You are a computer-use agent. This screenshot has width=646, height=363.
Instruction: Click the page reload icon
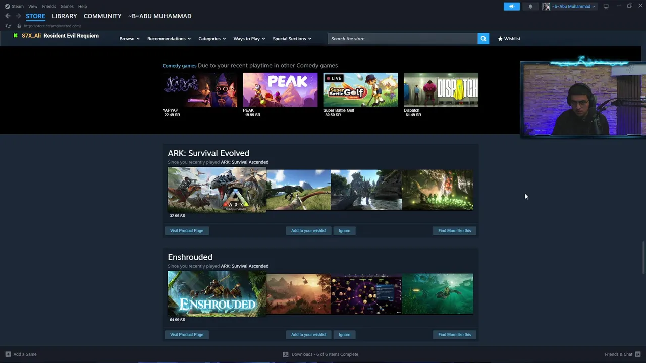8,26
